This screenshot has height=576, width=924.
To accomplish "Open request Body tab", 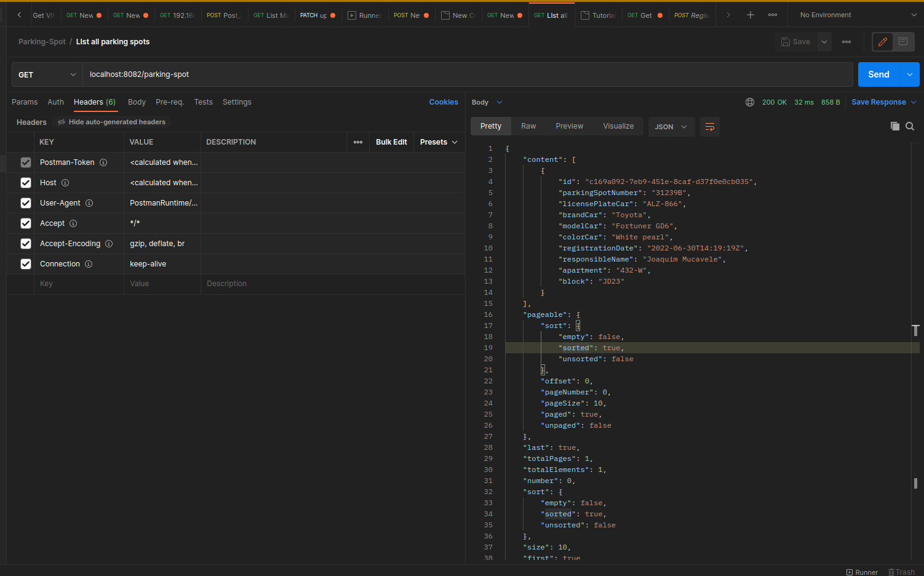I will click(137, 102).
